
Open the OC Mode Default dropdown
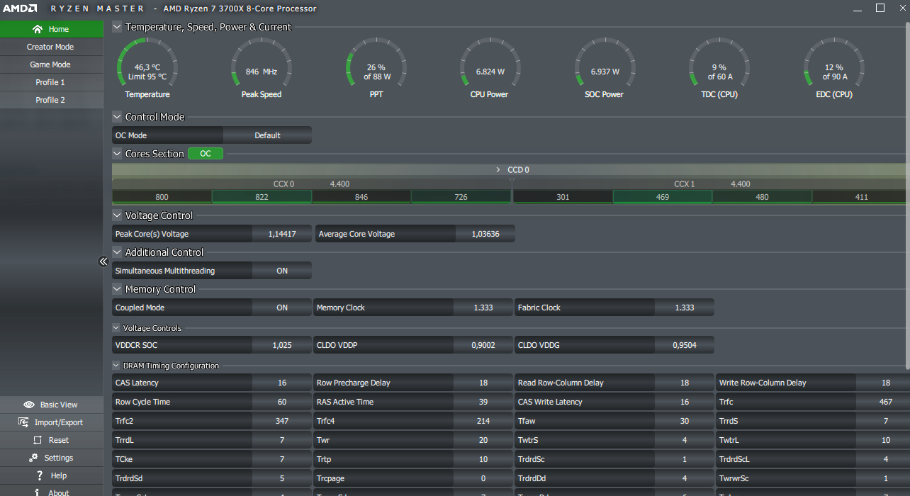click(267, 135)
